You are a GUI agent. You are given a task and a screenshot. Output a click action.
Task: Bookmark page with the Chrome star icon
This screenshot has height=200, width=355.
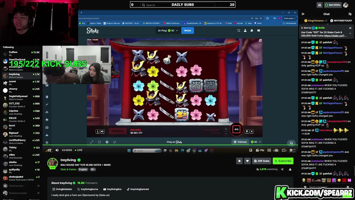[x=261, y=18]
